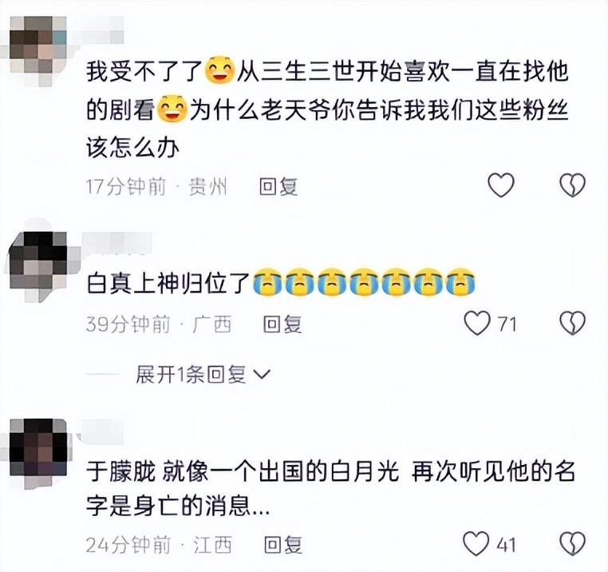Dislike the 贵州 comment with broken heart
Viewport: 608px width, 572px height.
(573, 185)
